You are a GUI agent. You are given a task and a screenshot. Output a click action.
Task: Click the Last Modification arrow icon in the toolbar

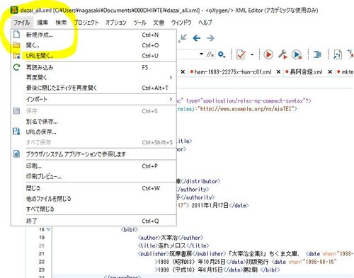[183, 38]
